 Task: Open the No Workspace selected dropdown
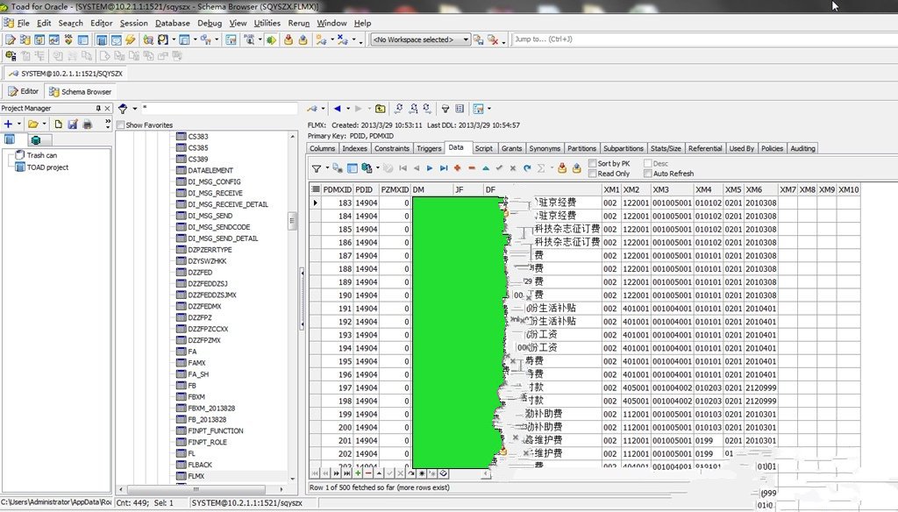(466, 39)
